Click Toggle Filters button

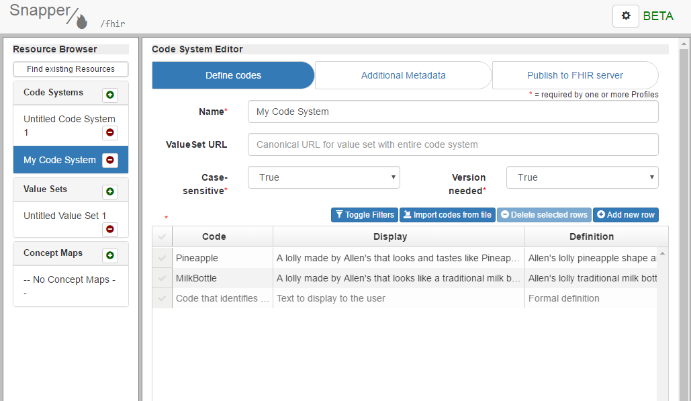click(364, 215)
